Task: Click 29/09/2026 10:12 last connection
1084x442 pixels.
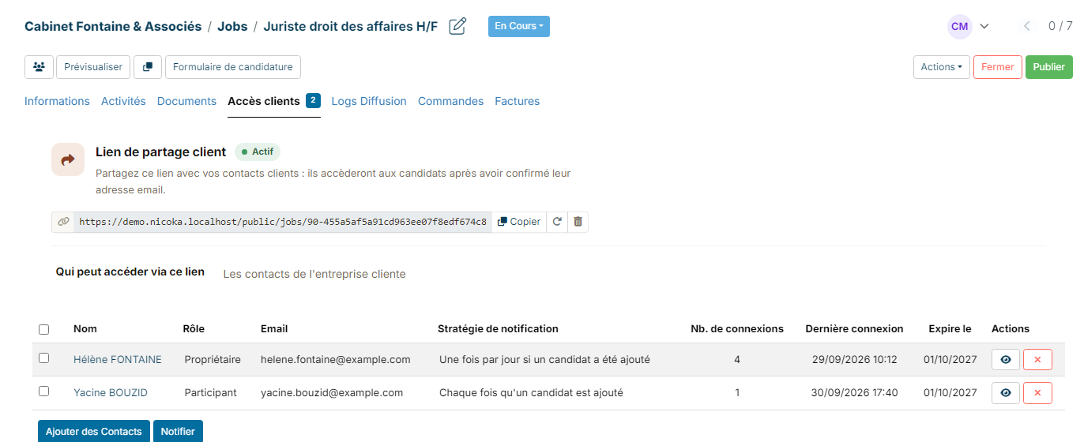Action: pyautogui.click(x=855, y=360)
